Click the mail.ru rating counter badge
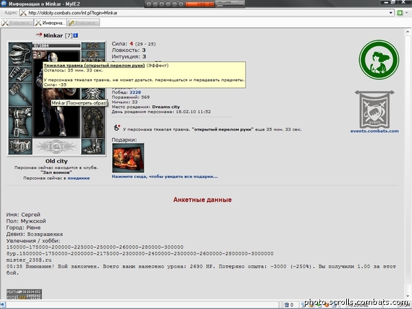Screen dimensions: 412x309 pos(24,295)
